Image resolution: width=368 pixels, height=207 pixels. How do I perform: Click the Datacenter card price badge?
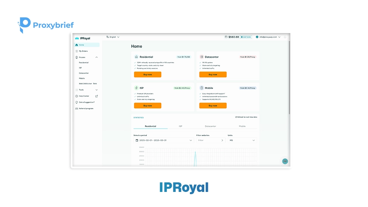click(248, 57)
